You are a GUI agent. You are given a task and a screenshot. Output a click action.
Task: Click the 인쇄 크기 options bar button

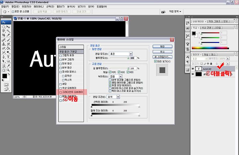click(81, 12)
